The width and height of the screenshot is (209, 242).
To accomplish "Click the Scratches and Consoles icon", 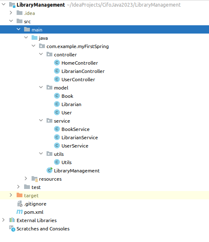I will pos(12,228).
